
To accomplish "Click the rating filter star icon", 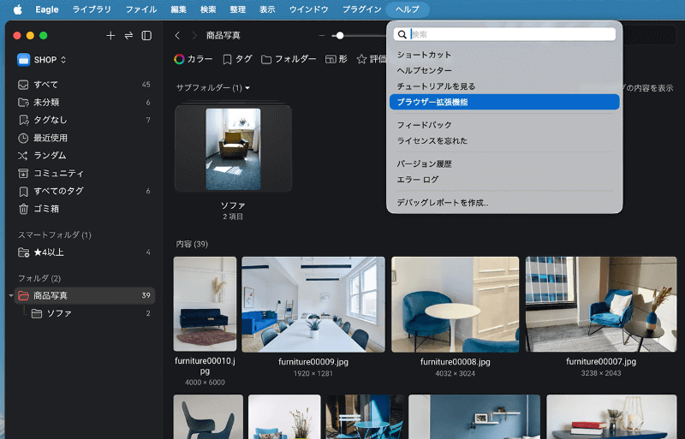I will click(361, 59).
